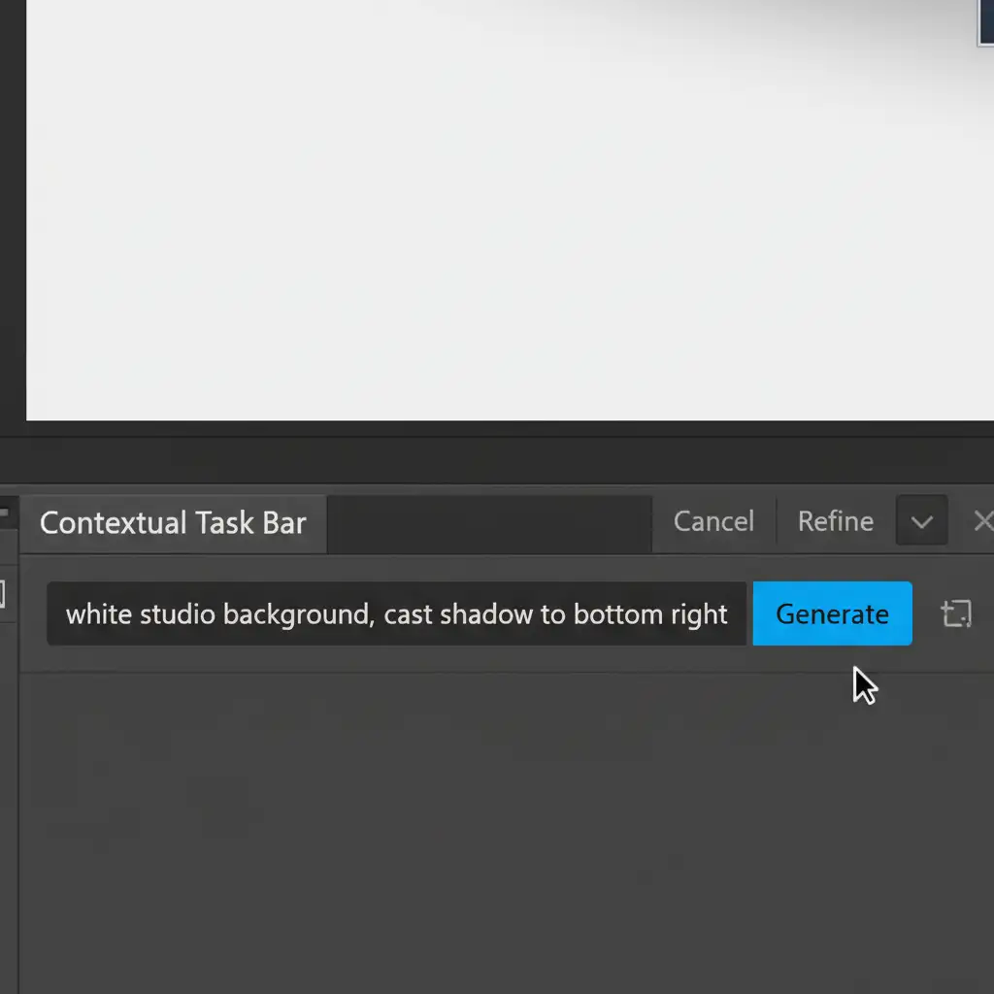Click the dark thumbnail at canvas top-right corner
This screenshot has width=994, height=994.
985,21
